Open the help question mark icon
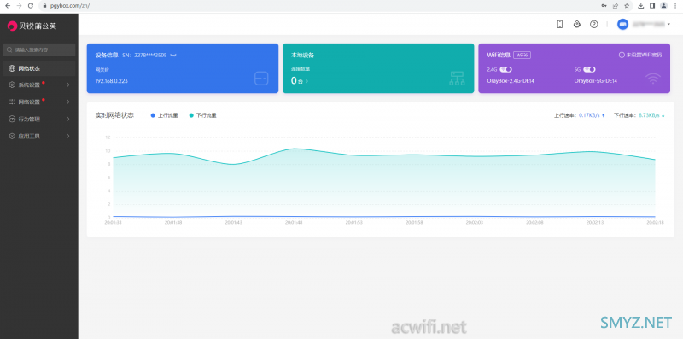 [x=593, y=25]
